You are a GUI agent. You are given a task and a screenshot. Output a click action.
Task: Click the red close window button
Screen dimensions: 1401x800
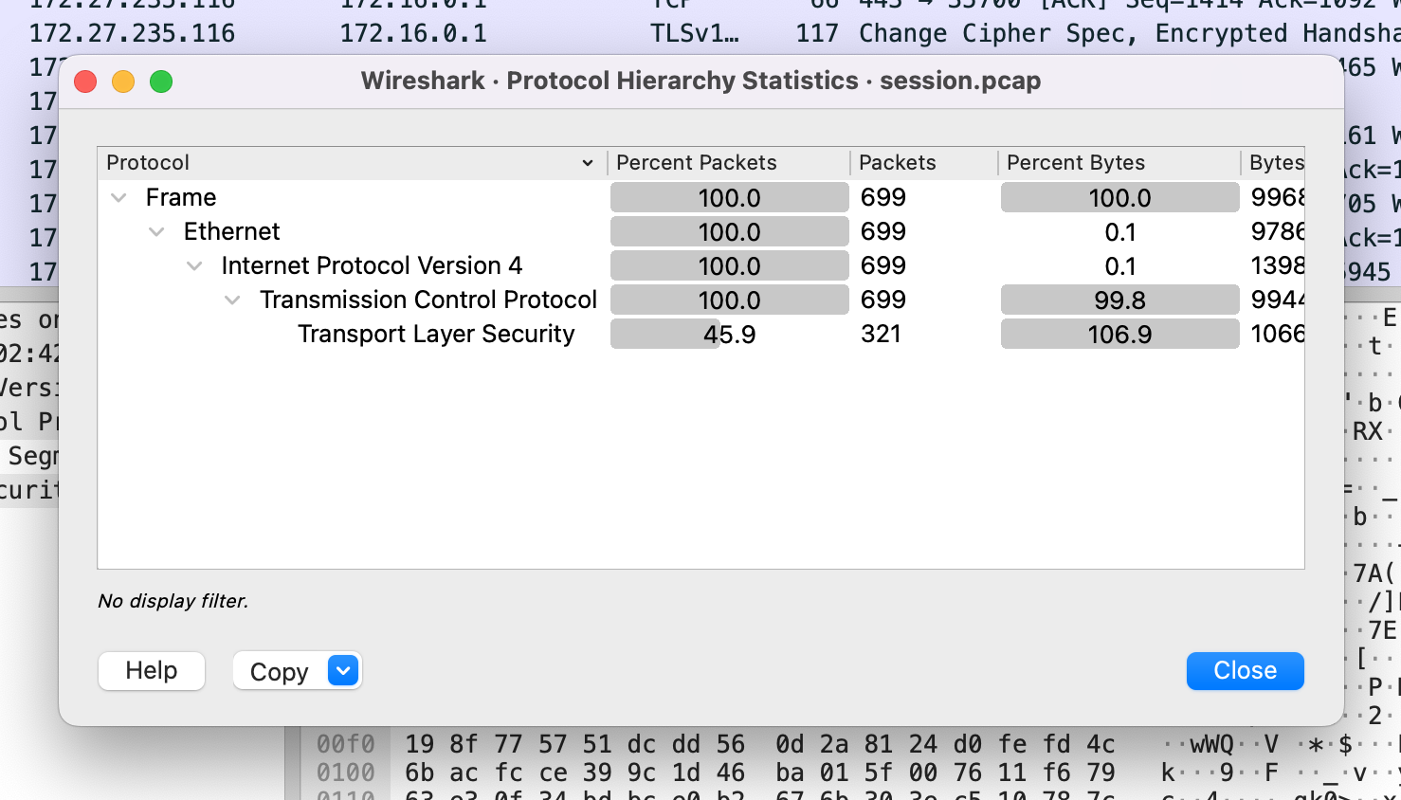tap(85, 82)
